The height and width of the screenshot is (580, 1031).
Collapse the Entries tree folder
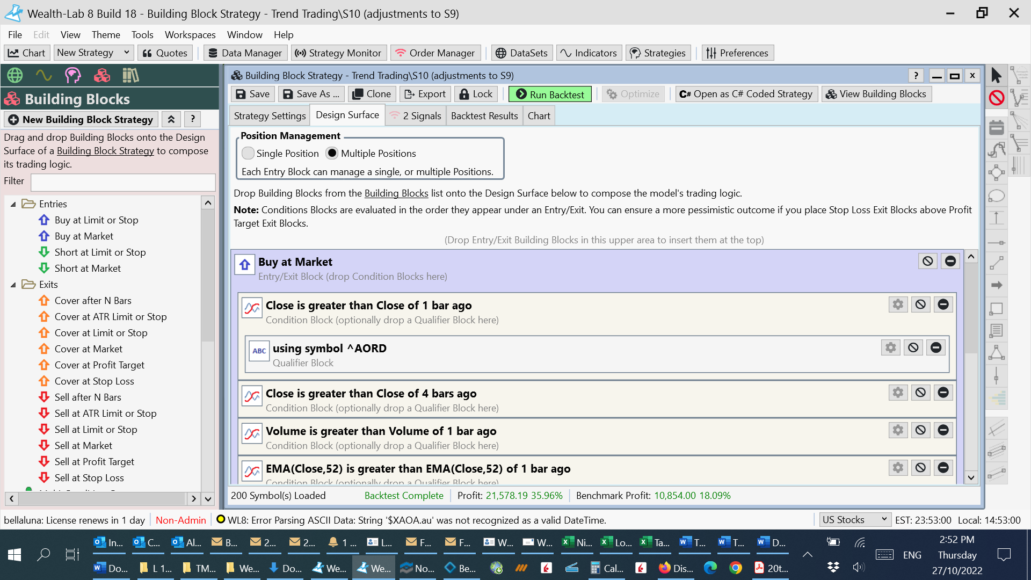pos(13,204)
